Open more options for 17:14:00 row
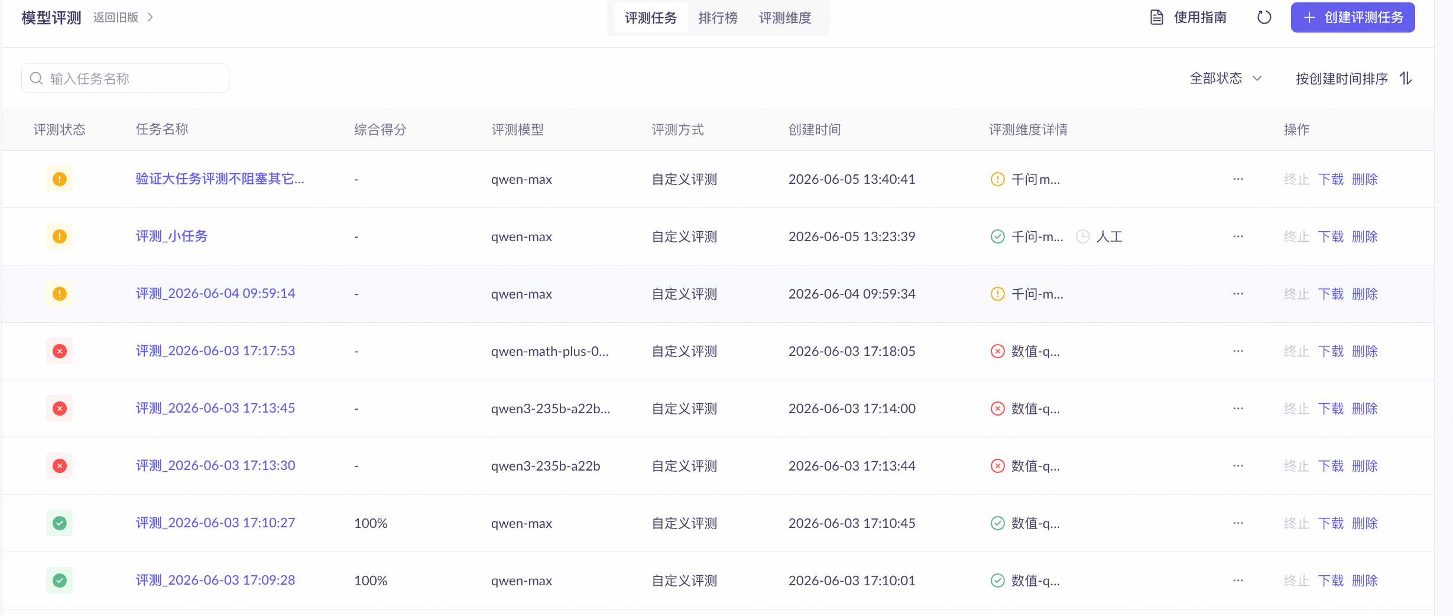The image size is (1453, 616). point(1238,408)
